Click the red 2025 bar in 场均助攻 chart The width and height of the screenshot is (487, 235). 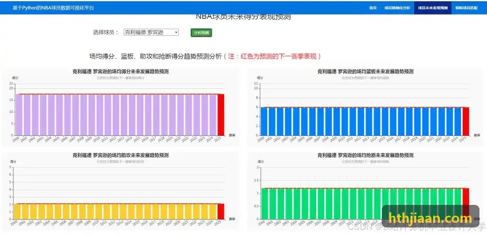[220, 211]
